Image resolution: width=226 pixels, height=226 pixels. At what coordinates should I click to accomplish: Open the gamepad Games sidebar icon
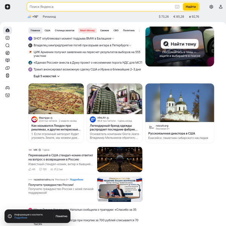(8, 88)
